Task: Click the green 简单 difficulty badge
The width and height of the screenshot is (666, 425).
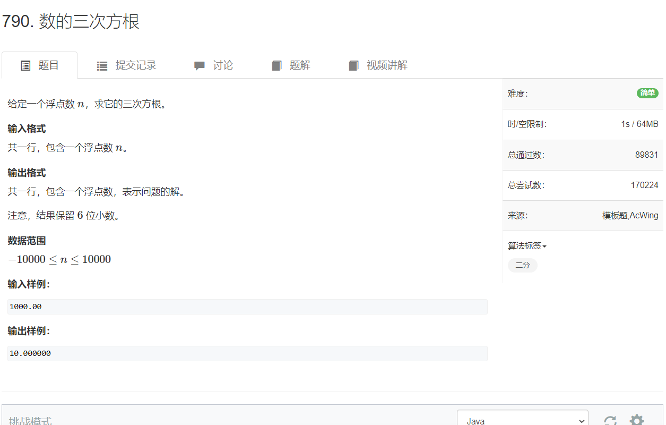Action: pos(647,92)
